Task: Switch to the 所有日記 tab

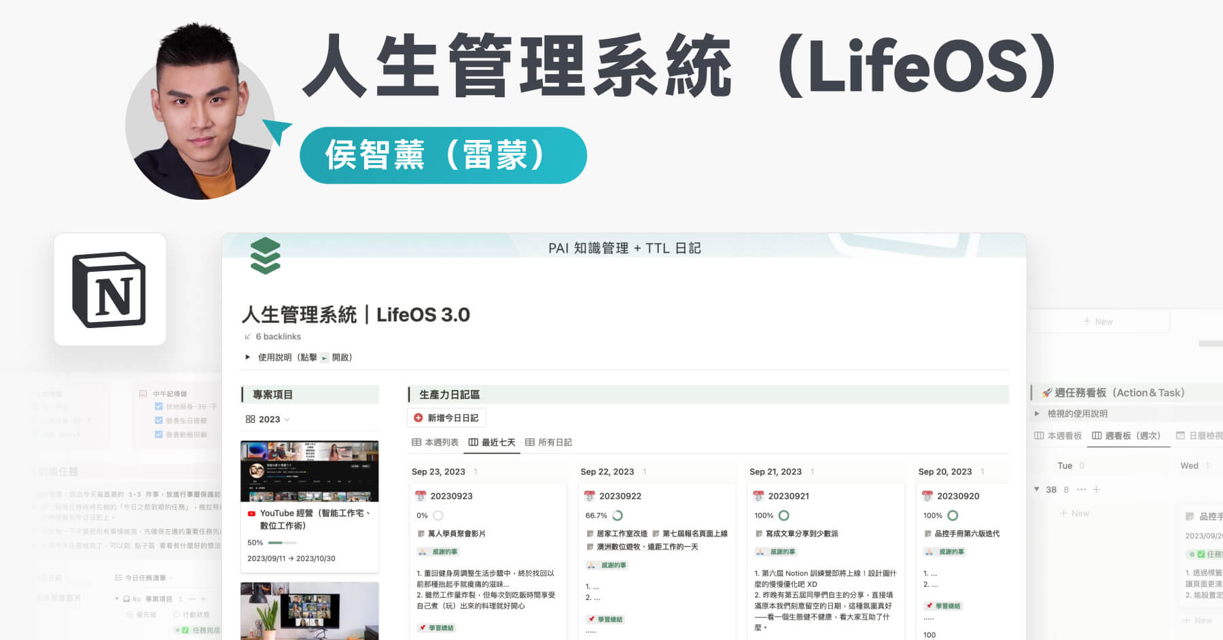Action: click(x=548, y=442)
